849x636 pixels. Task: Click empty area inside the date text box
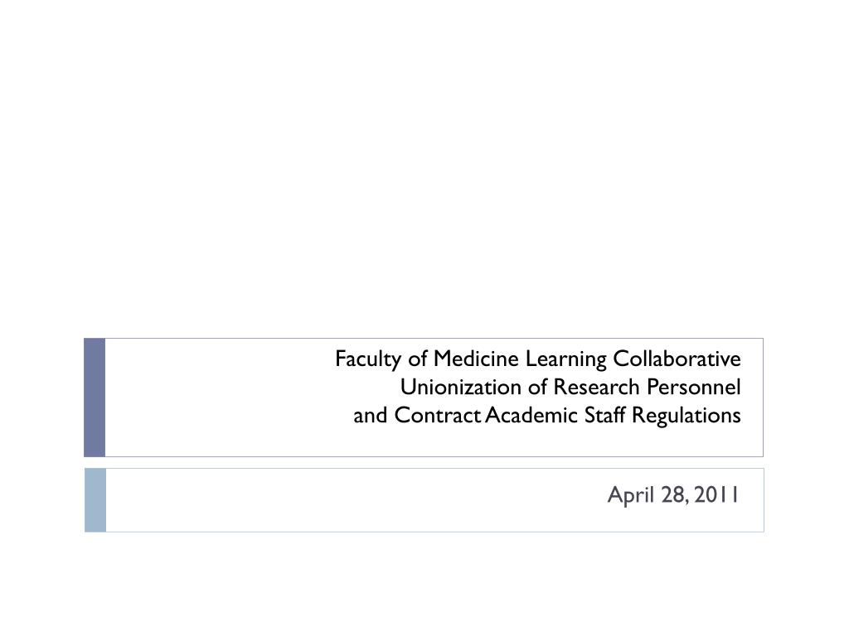click(325, 500)
